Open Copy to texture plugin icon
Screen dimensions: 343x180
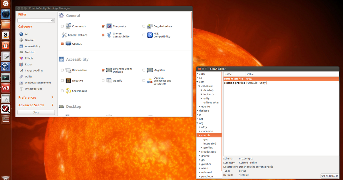(150, 26)
